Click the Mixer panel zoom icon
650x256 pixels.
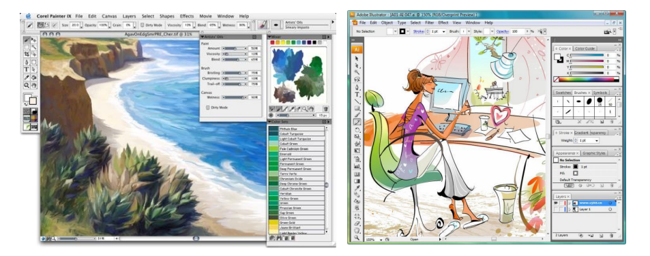[x=304, y=109]
